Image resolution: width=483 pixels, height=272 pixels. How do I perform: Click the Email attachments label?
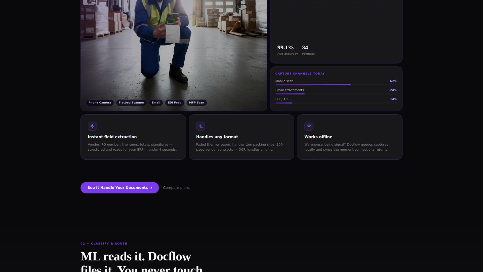pyautogui.click(x=289, y=90)
